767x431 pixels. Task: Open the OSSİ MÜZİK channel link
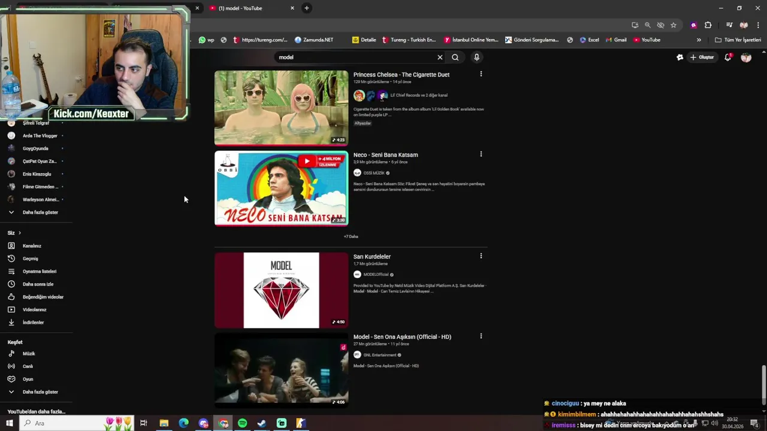pyautogui.click(x=374, y=173)
